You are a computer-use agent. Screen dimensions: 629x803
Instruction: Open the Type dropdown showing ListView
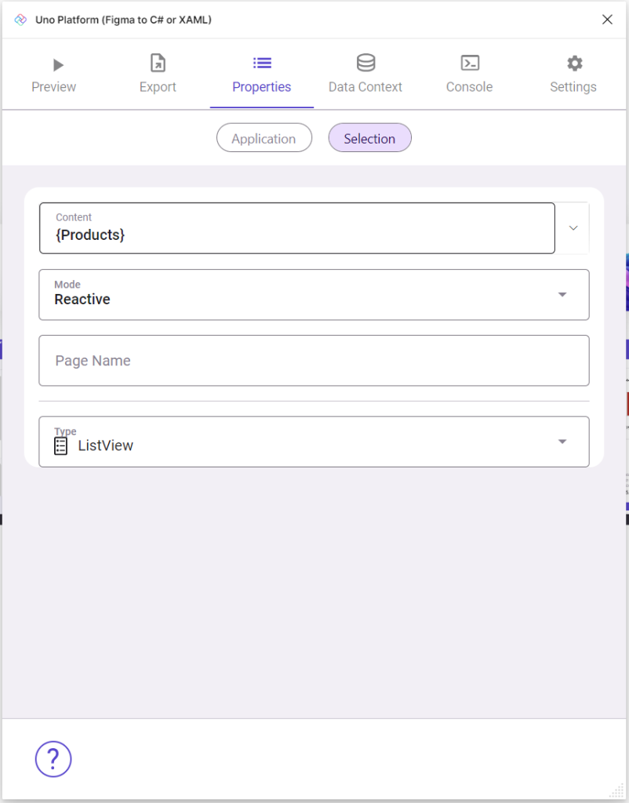tap(562, 441)
